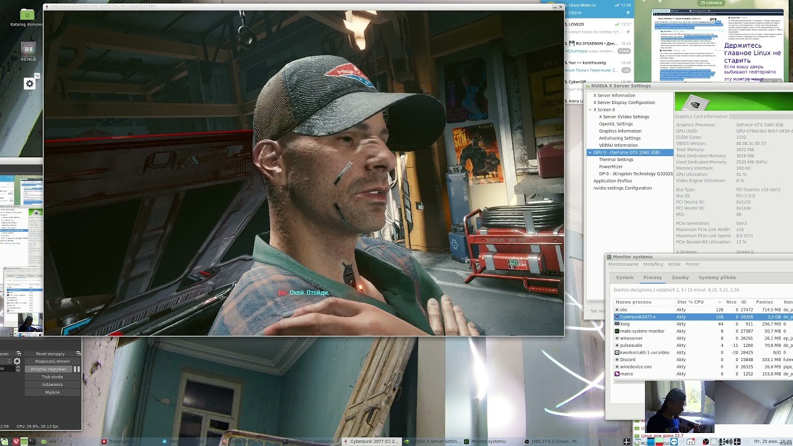
Task: Switch to Monitor systemu in taskbar
Action: click(488, 442)
